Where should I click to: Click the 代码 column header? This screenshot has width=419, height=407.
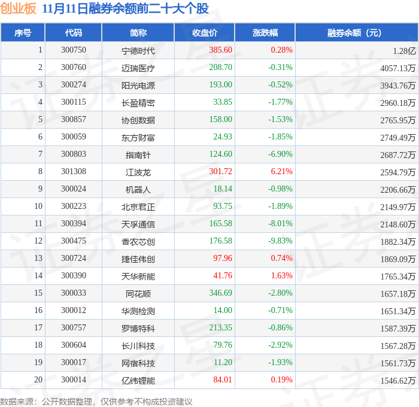74,32
